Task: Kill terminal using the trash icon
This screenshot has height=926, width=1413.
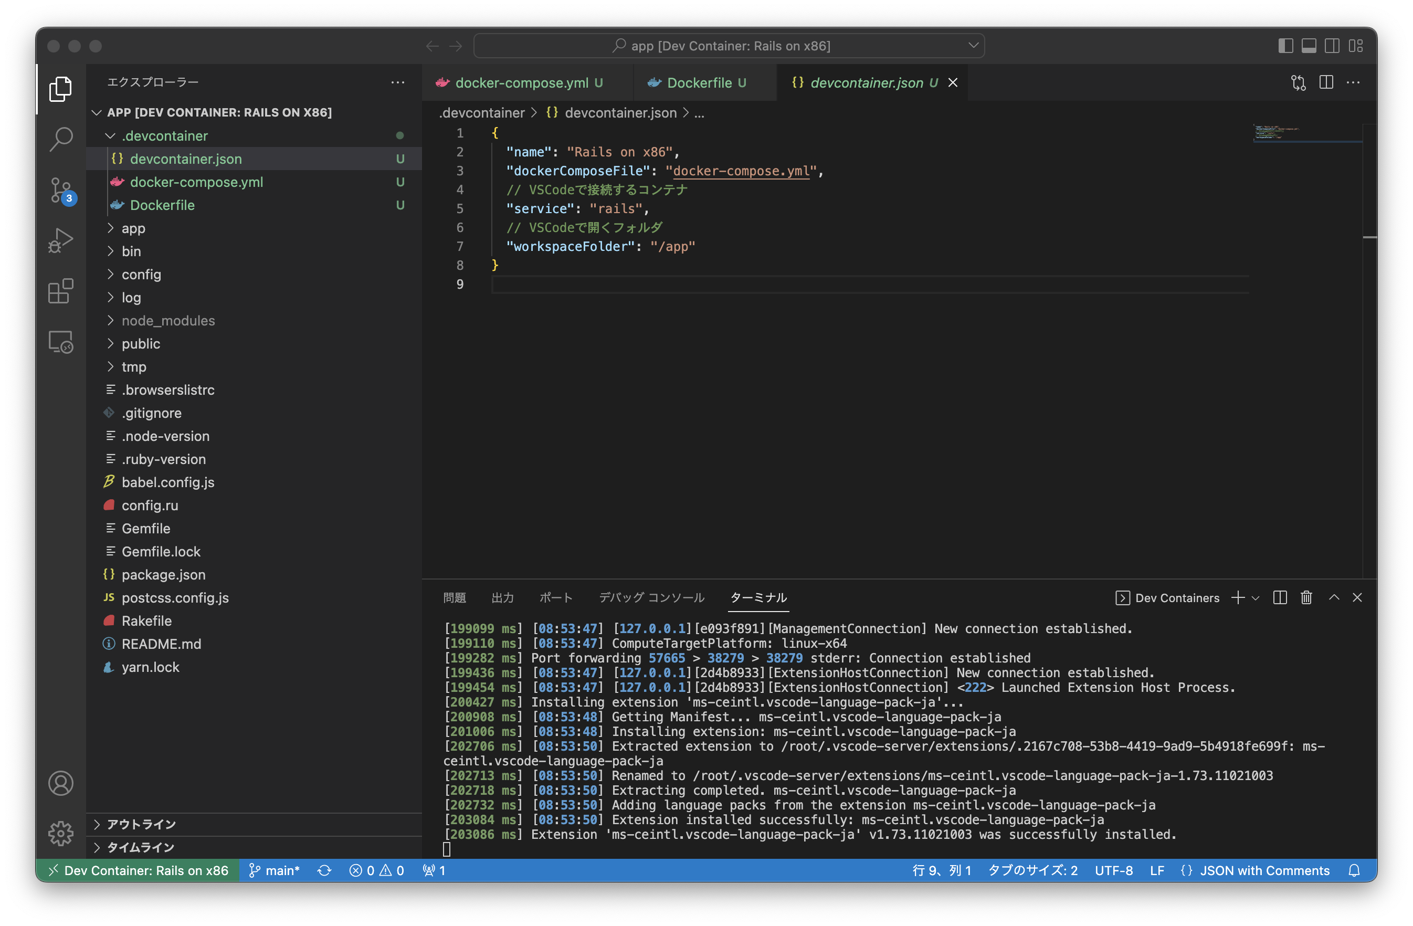Action: tap(1306, 598)
